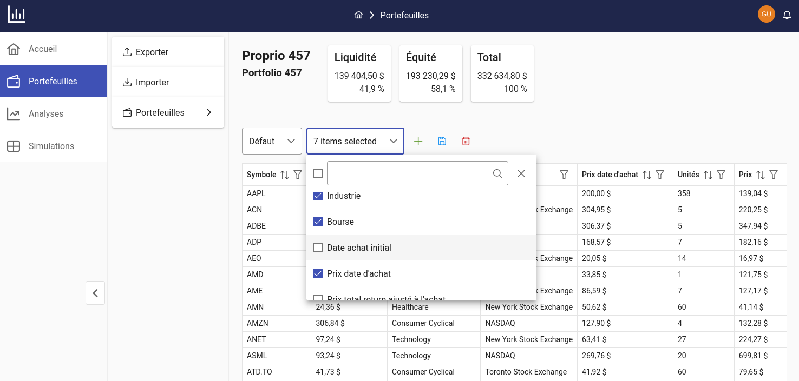
Task: Open the GU user avatar
Action: [x=766, y=14]
